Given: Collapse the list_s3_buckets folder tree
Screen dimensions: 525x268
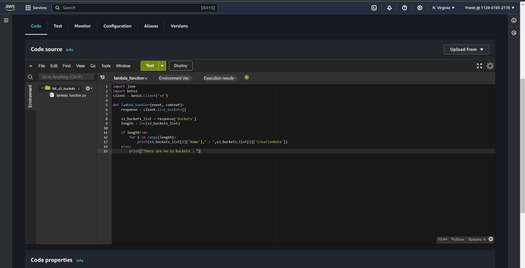Looking at the screenshot, I should pos(42,88).
